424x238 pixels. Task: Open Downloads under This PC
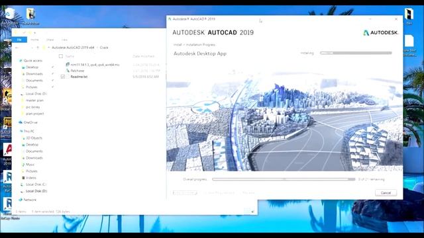point(34,158)
